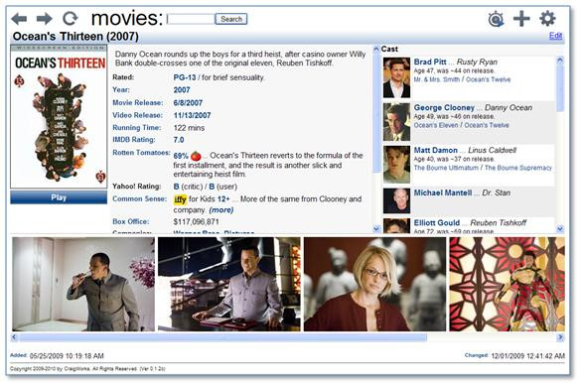Click the Ocean's Thirteen (2007) title
The height and width of the screenshot is (386, 581).
coord(75,37)
